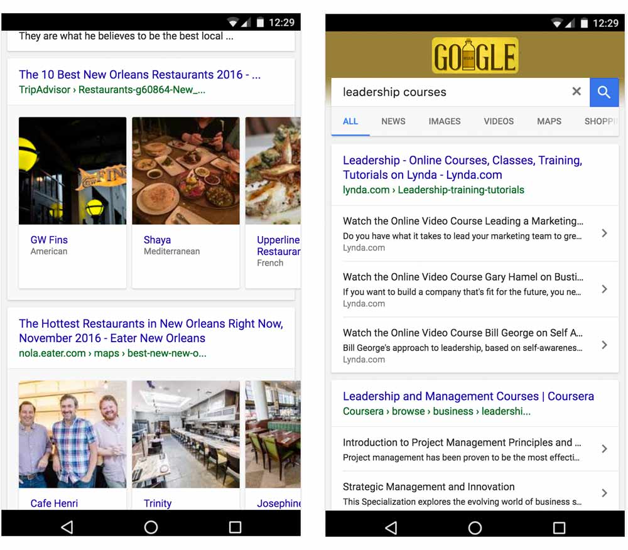Open the Cafe Henri link
This screenshot has width=628, height=550.
click(x=54, y=503)
